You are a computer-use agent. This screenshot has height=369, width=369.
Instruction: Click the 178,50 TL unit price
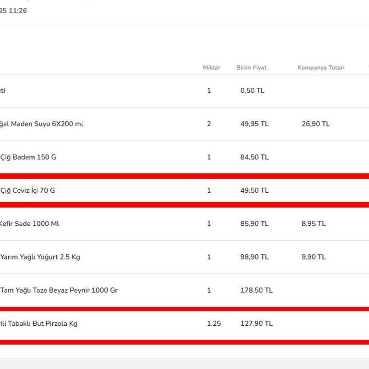[x=256, y=290]
